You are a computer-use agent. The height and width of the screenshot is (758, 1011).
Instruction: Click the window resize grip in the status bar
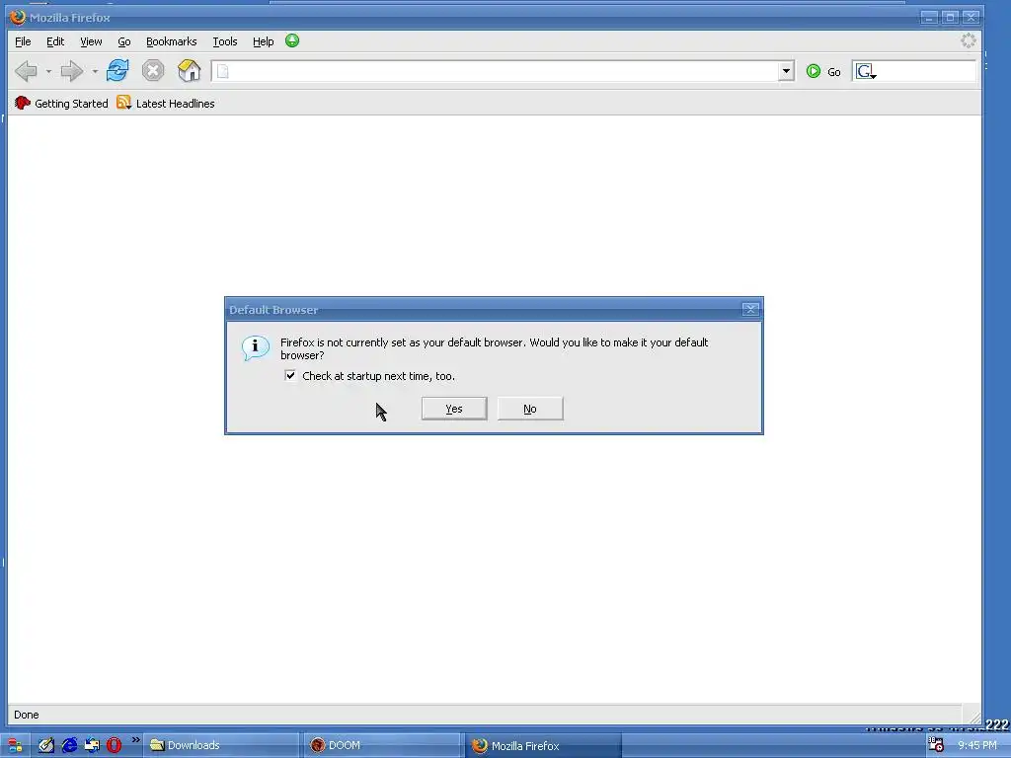coord(972,717)
